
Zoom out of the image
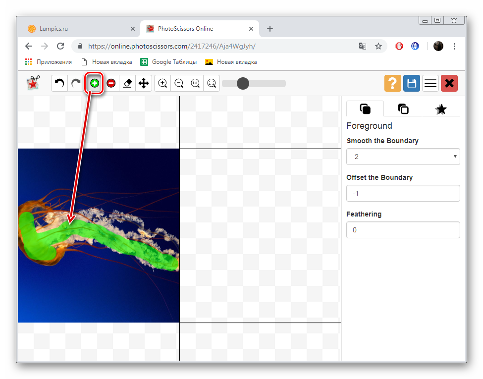tap(179, 83)
